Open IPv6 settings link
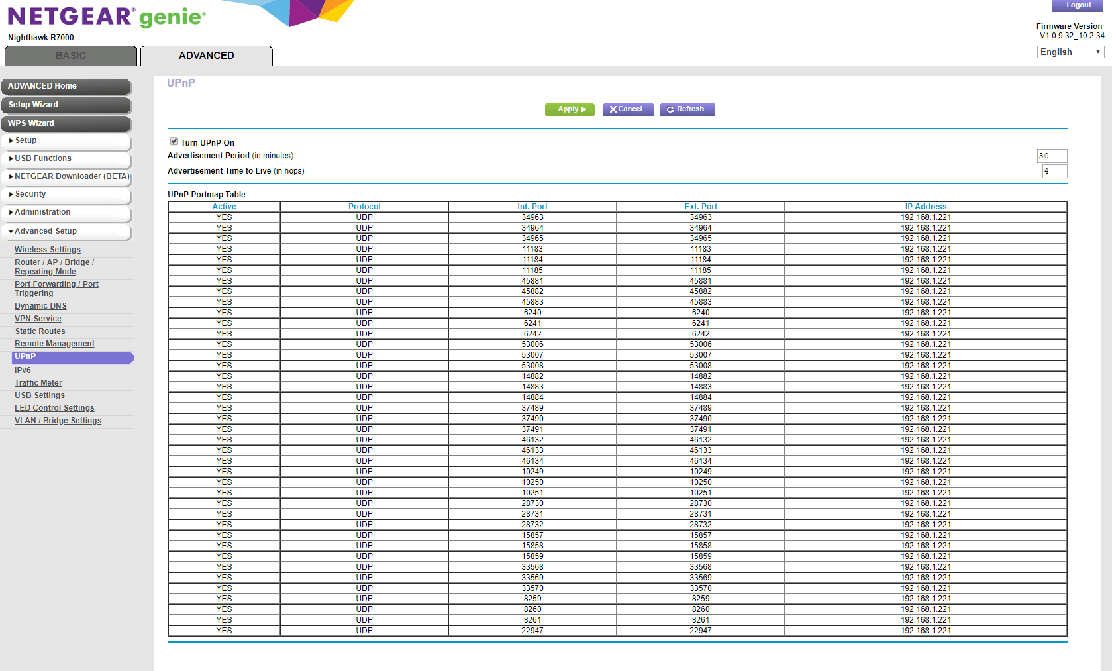This screenshot has height=671, width=1112. [x=23, y=370]
